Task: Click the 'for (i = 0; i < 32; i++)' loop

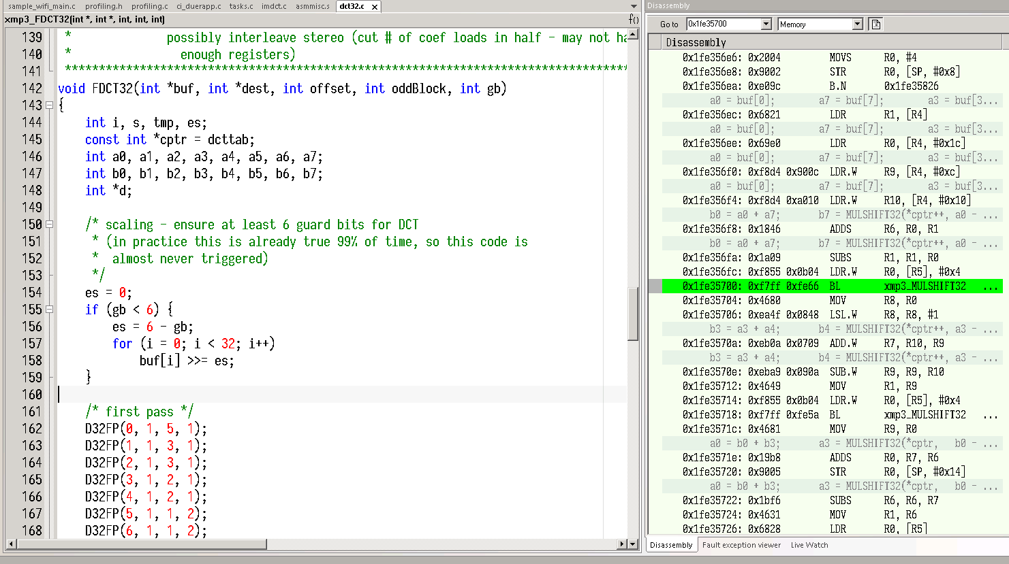Action: [x=193, y=344]
